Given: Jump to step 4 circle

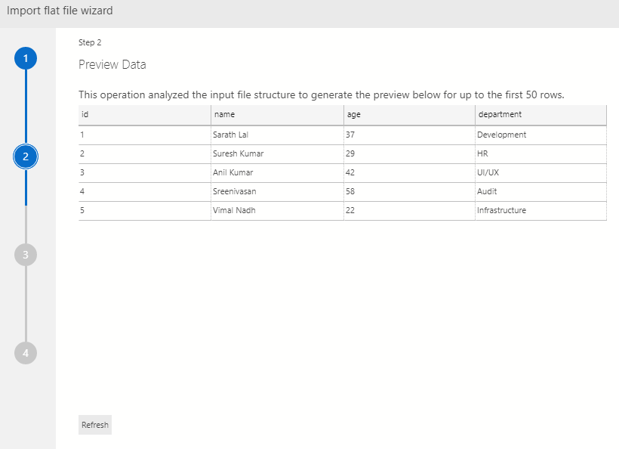Looking at the screenshot, I should pos(26,353).
